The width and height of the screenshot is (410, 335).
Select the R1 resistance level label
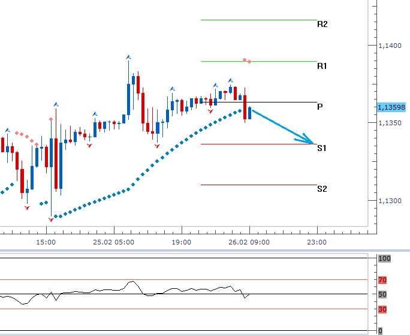tap(322, 66)
